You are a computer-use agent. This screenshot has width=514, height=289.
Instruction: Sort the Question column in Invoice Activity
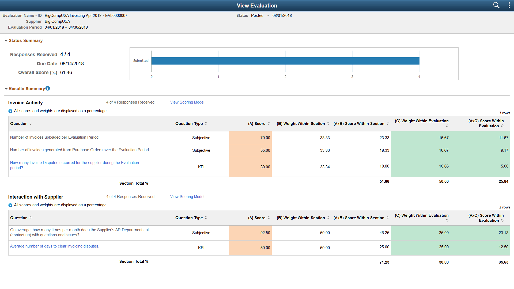(31, 123)
